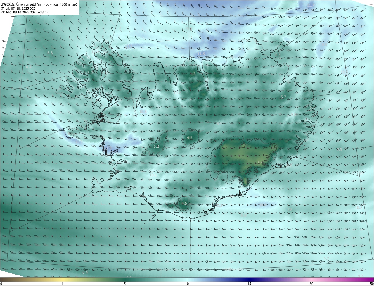Click the 6.3 value on the map

pyautogui.click(x=278, y=54)
